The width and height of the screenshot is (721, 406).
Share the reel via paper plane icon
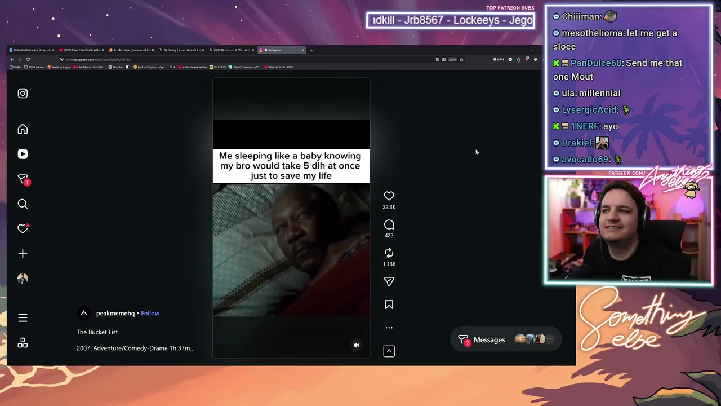pyautogui.click(x=389, y=281)
